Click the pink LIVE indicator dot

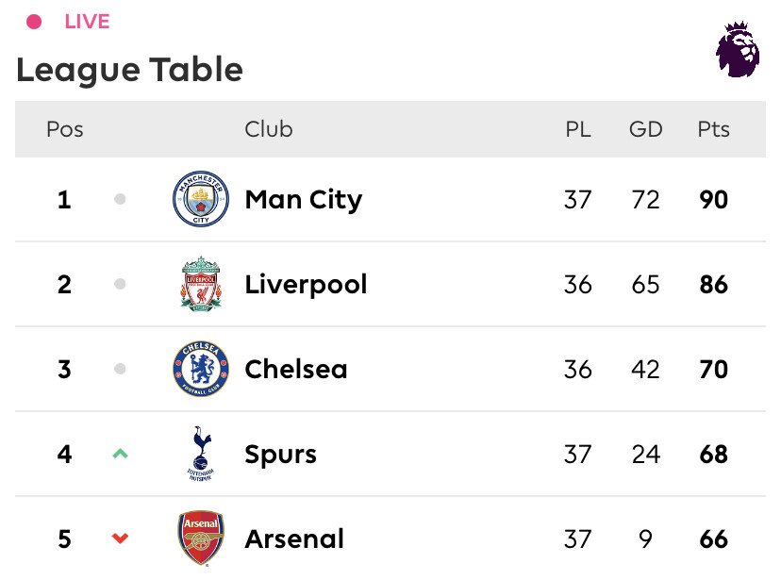pos(35,22)
